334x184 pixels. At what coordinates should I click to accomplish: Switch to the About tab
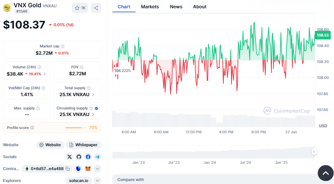[199, 7]
